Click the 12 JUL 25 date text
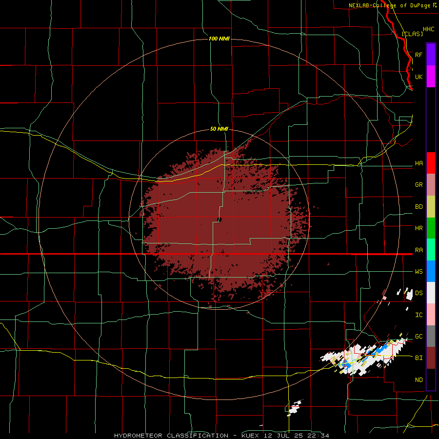The height and width of the screenshot is (439, 439). (x=282, y=436)
